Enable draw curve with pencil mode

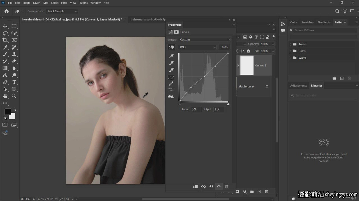(171, 83)
